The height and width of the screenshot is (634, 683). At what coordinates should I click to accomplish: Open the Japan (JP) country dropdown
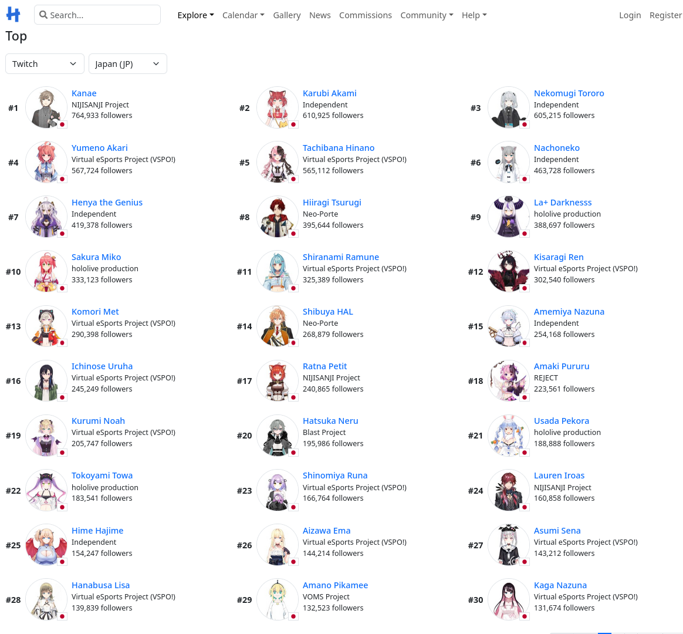pyautogui.click(x=128, y=63)
